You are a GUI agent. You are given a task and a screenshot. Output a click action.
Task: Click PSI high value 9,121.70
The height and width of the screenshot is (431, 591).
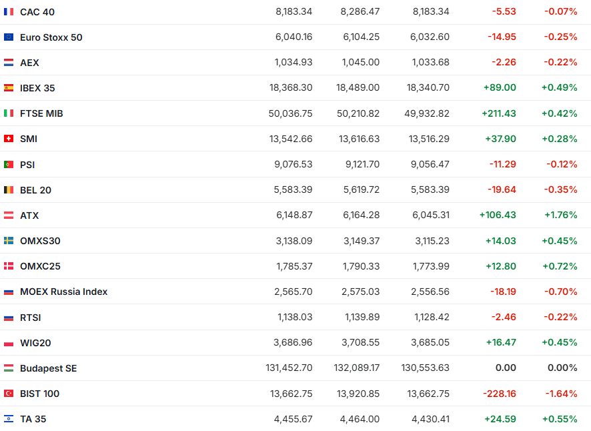(x=362, y=164)
